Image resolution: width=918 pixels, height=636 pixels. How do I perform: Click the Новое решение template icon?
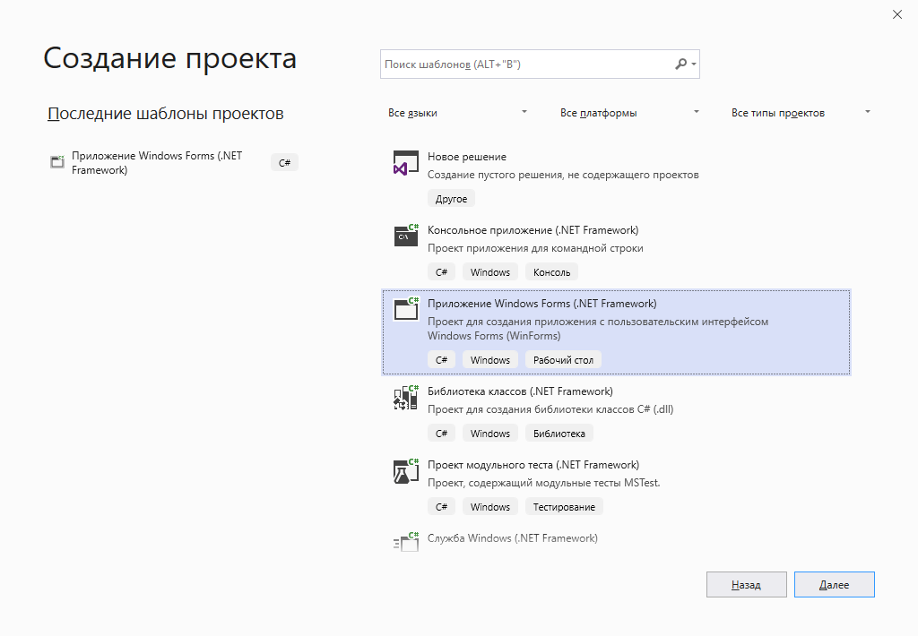[406, 162]
